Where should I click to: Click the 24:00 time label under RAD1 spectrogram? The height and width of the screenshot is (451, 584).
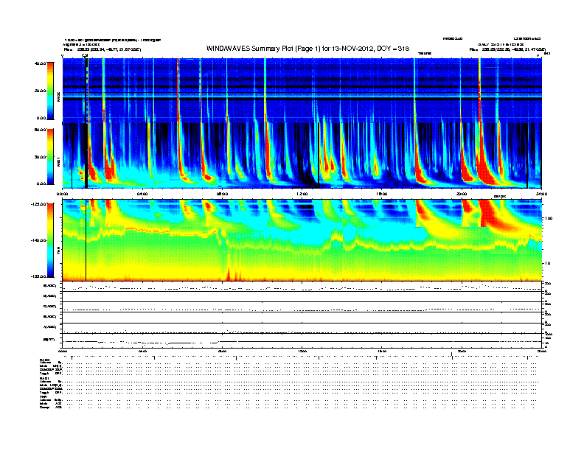pyautogui.click(x=541, y=194)
